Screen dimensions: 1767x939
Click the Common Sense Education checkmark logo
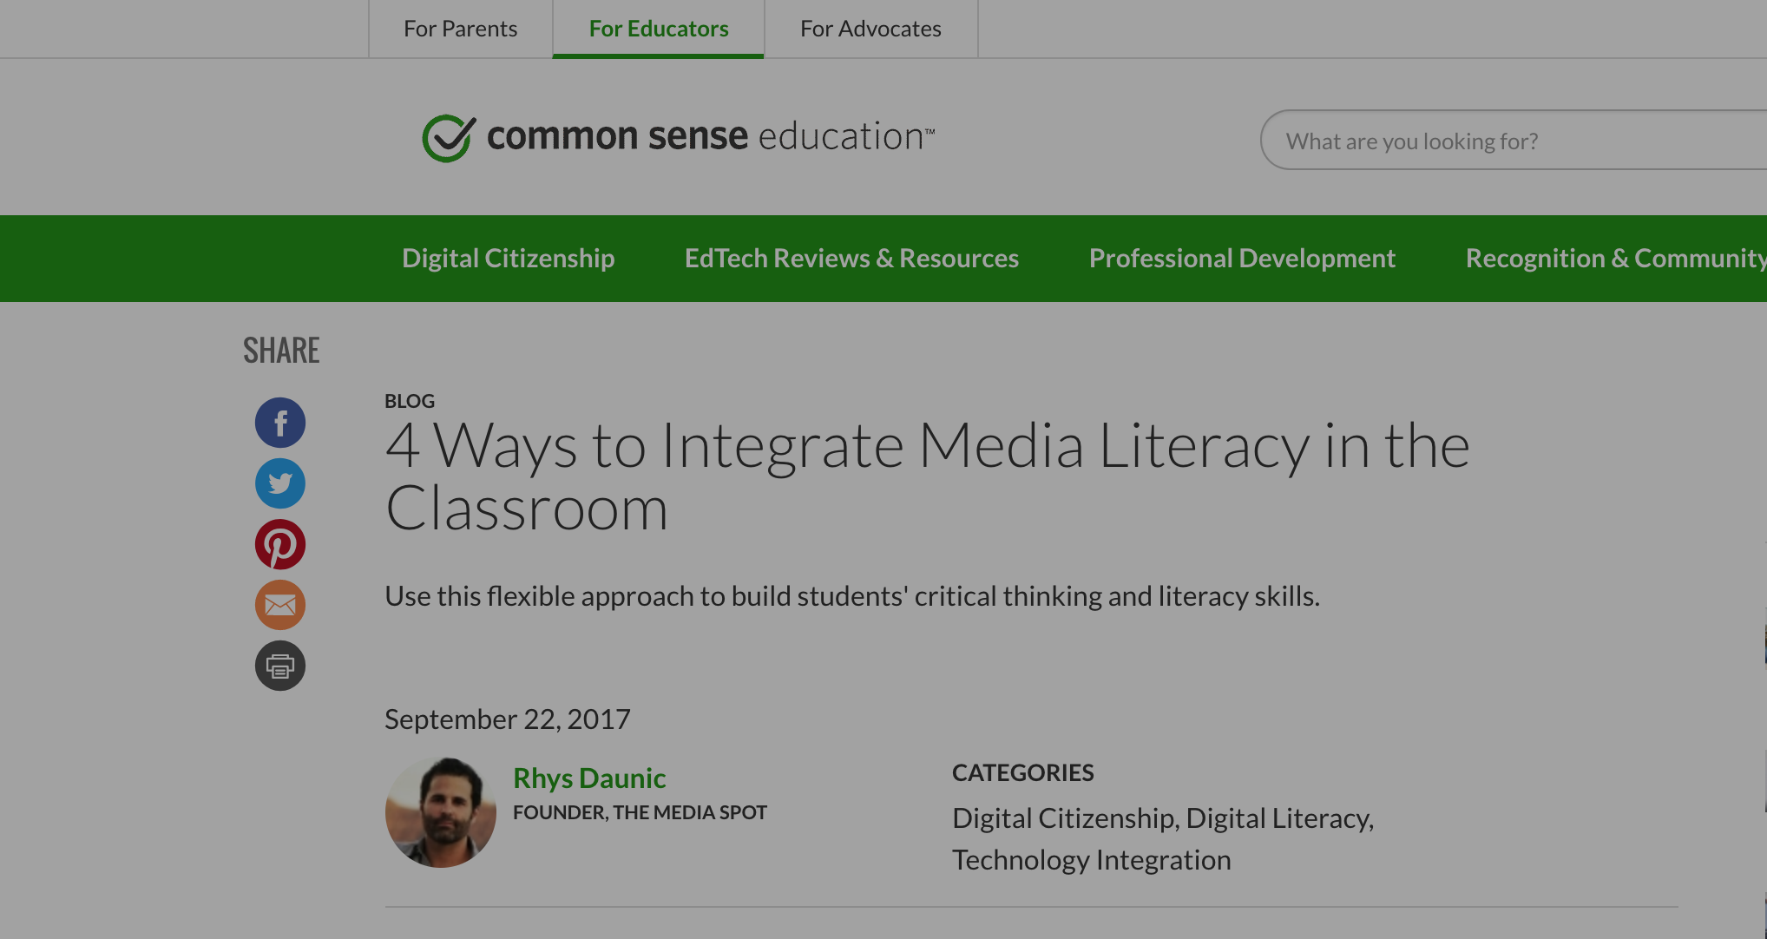click(446, 136)
